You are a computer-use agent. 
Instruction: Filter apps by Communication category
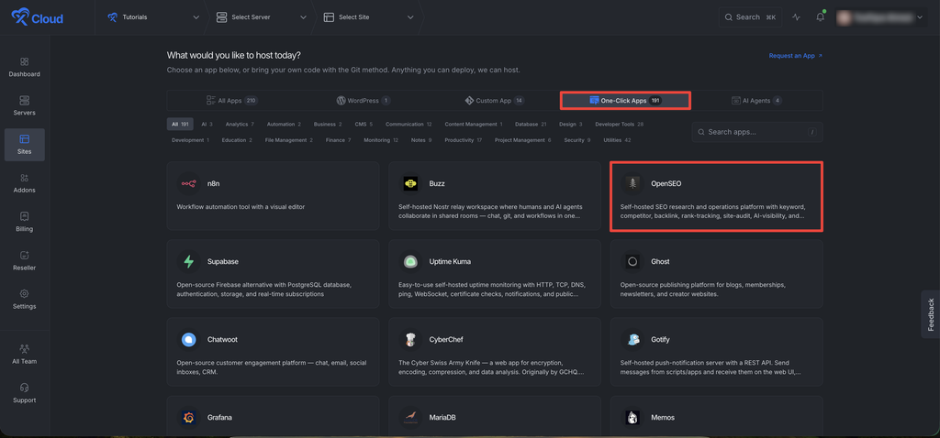(x=408, y=125)
